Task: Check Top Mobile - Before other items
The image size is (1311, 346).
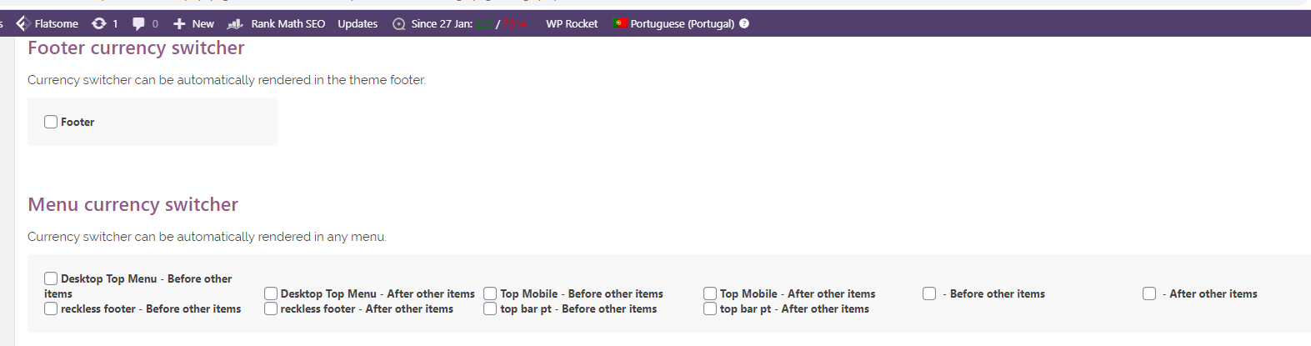Action: [x=490, y=293]
